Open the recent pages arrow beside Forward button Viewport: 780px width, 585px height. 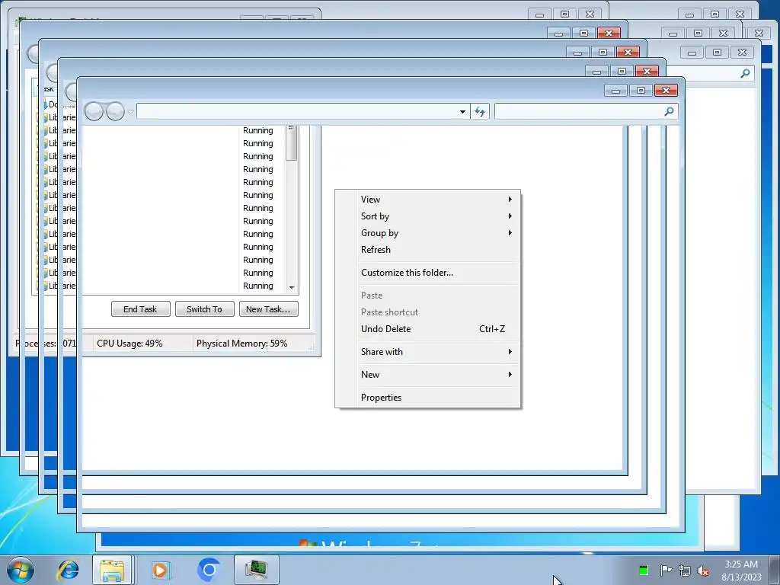click(x=131, y=112)
